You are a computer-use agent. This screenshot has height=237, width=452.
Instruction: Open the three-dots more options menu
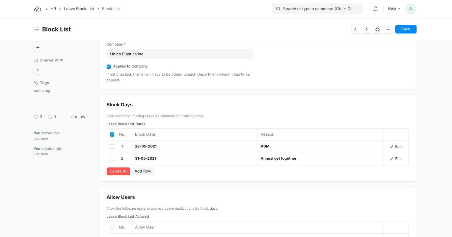(389, 29)
